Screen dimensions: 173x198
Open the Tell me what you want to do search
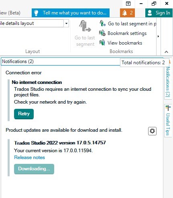point(71,13)
